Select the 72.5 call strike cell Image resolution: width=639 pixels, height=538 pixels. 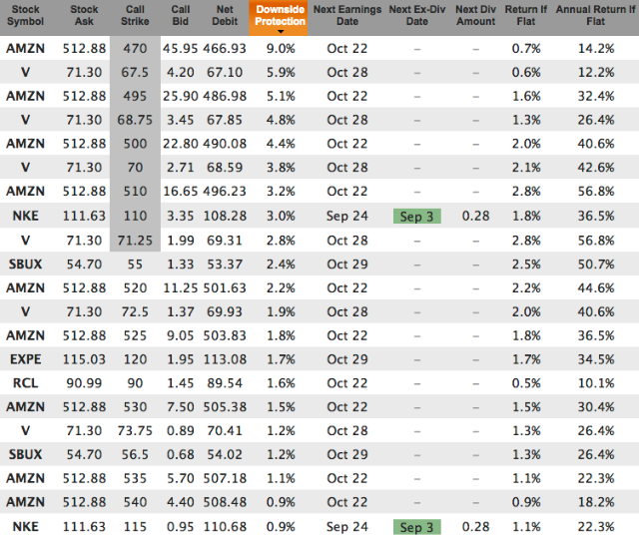pos(135,311)
